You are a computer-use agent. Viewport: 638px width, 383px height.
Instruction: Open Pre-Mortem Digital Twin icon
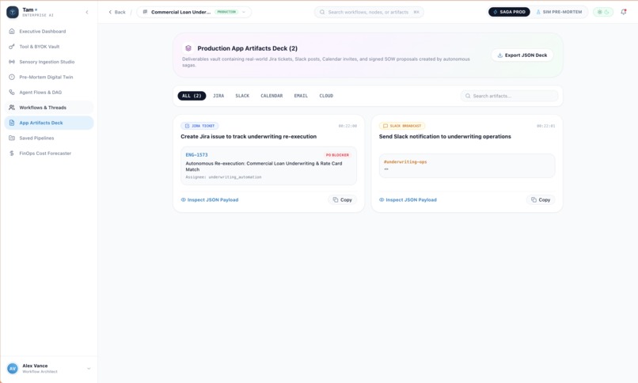click(x=12, y=77)
